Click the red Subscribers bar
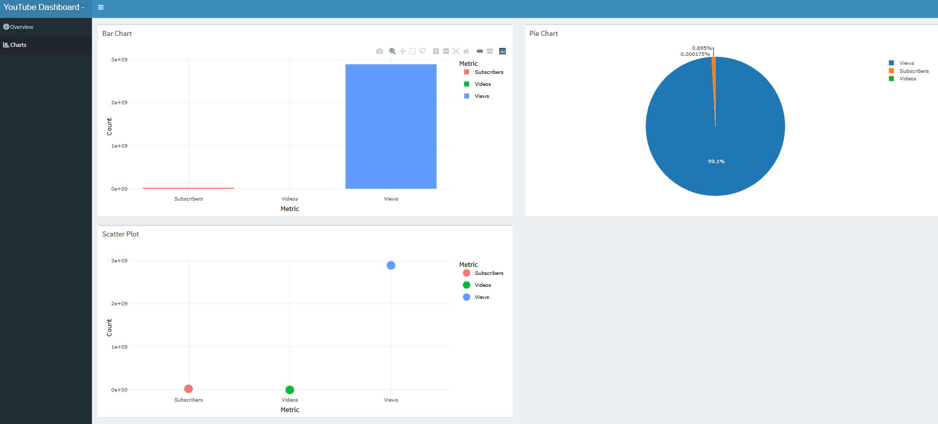 click(188, 188)
